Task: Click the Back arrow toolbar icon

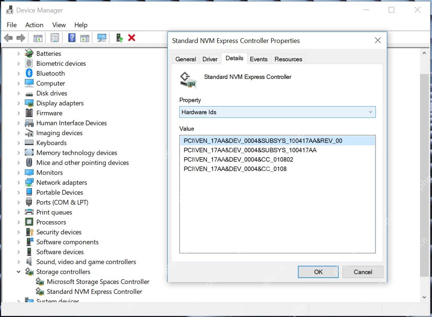Action: (x=8, y=38)
